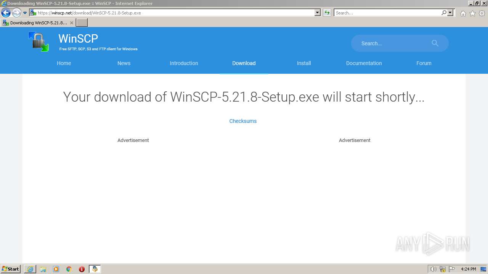This screenshot has width=488, height=274.
Task: Click the browser Back arrow button
Action: coord(6,13)
